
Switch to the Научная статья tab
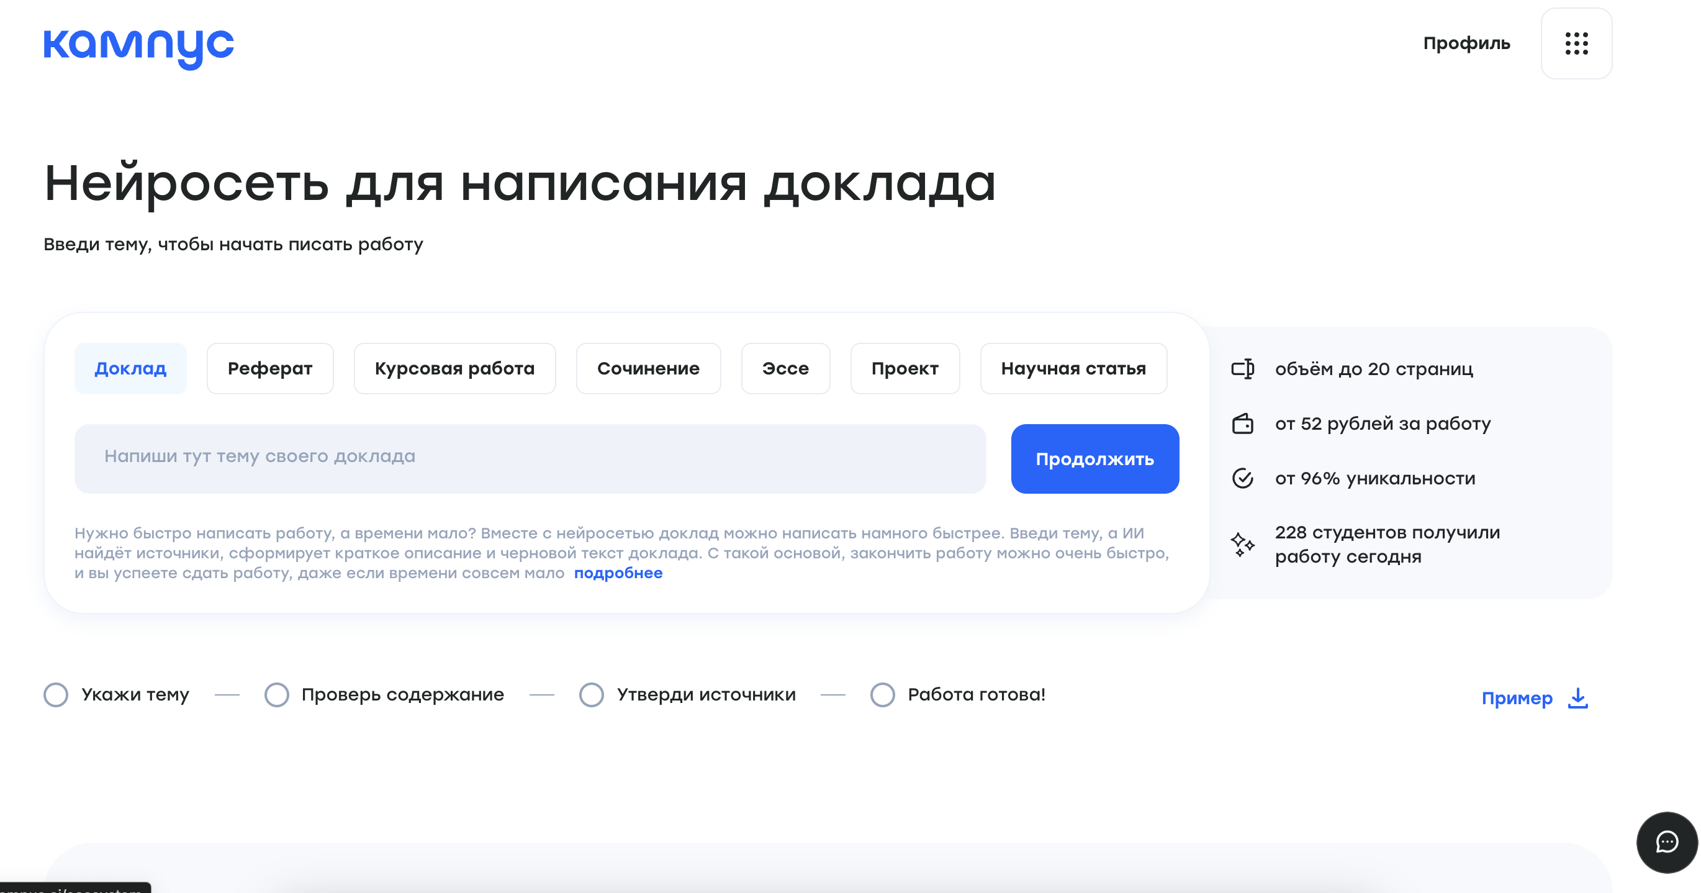click(1074, 368)
